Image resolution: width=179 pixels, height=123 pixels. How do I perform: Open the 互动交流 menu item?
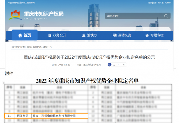pyautogui.click(x=122, y=35)
